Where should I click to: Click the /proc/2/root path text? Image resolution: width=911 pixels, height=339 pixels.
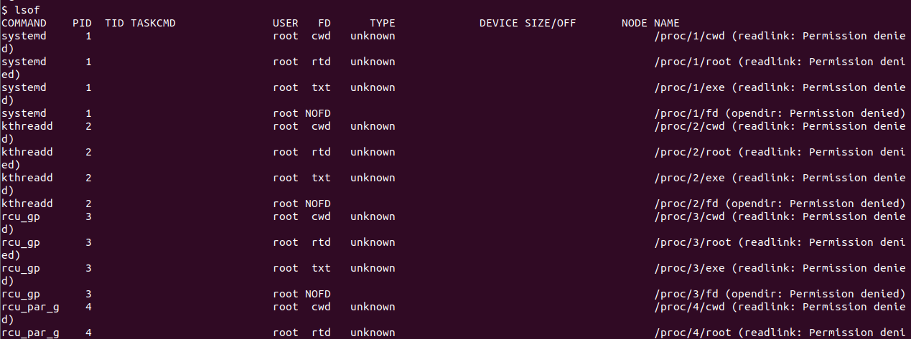[692, 152]
